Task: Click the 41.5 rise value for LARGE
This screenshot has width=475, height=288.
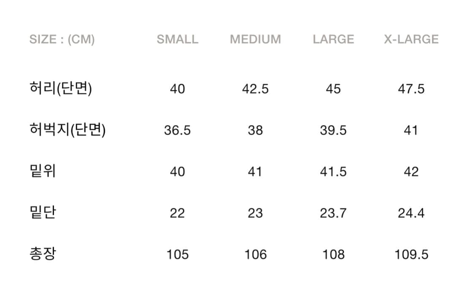Action: pos(333,172)
